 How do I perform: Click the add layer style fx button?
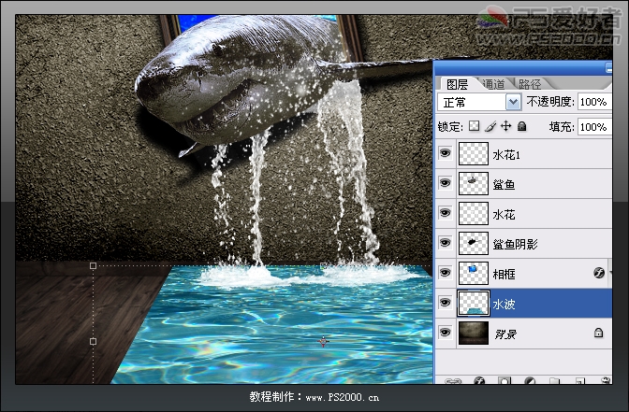pyautogui.click(x=479, y=381)
